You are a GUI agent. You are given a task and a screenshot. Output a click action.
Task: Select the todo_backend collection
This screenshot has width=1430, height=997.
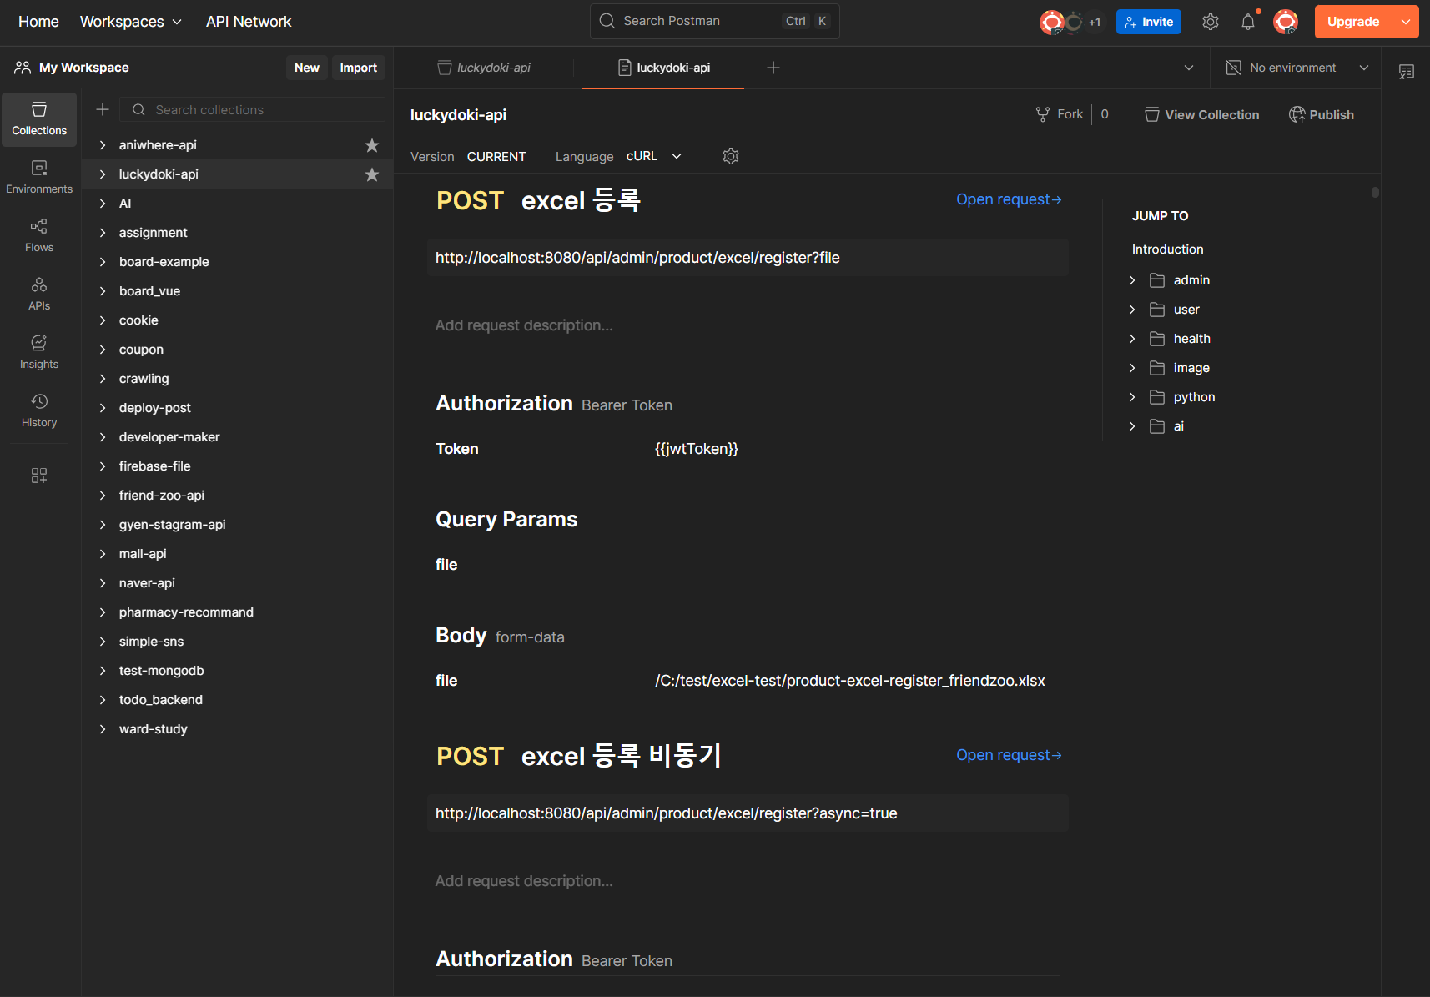pyautogui.click(x=238, y=700)
